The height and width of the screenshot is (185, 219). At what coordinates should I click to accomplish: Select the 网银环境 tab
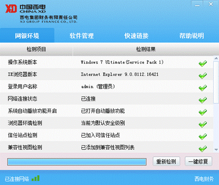pos(27,36)
